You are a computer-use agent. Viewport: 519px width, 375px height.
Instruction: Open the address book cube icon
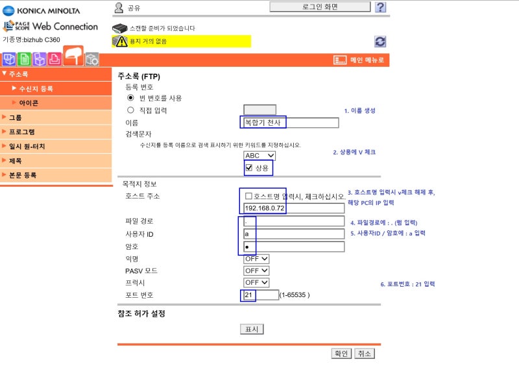(8, 59)
